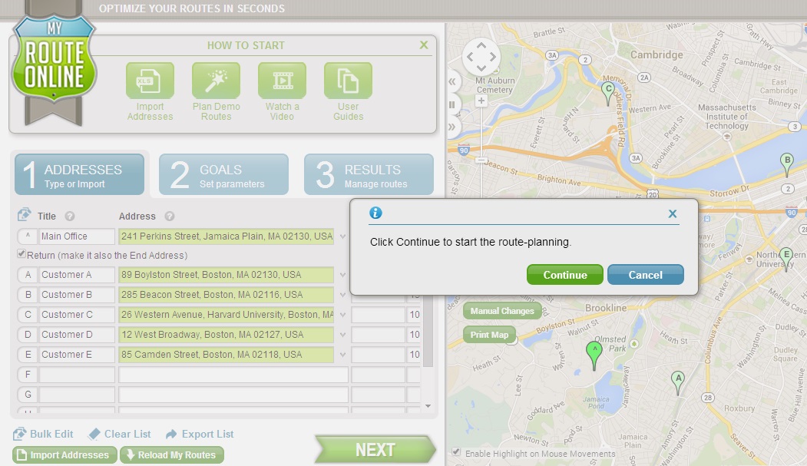Screen dimensions: 807x466
Task: Click the 12 West Broadway address field
Action: (227, 335)
